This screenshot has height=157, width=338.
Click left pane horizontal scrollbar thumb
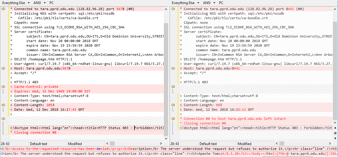pos(112,144)
